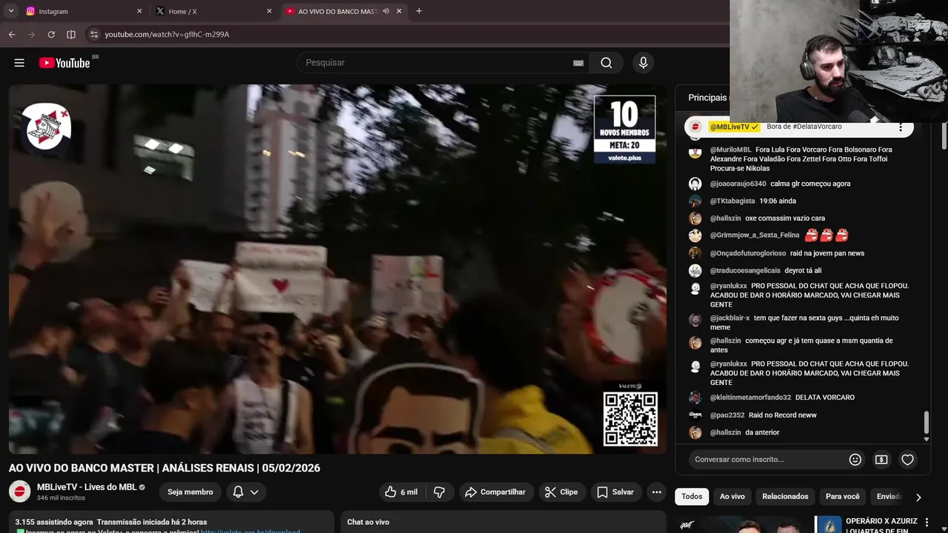Dislike the video
Image resolution: width=948 pixels, height=533 pixels.
click(439, 492)
